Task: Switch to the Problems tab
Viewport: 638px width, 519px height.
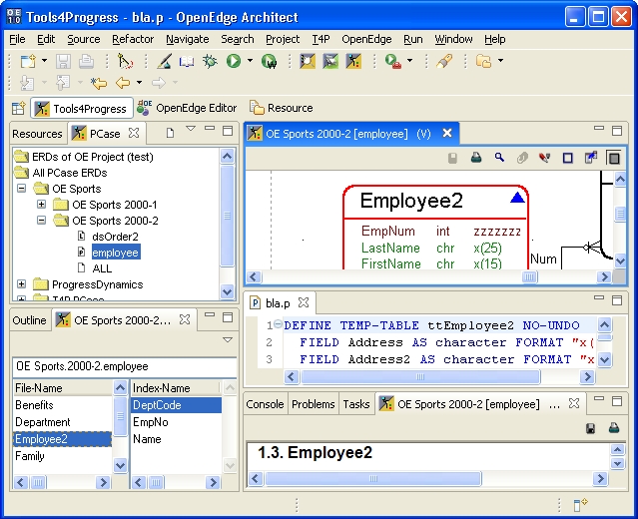Action: (x=313, y=404)
